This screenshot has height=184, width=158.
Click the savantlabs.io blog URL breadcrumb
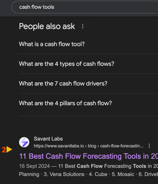tap(88, 146)
